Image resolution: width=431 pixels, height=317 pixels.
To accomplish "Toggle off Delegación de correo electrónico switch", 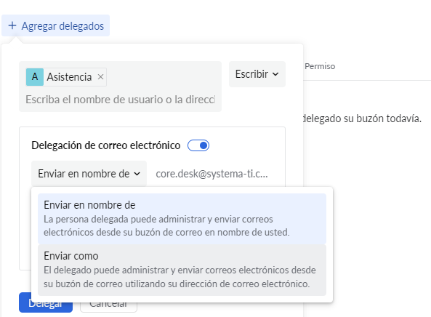I will (x=198, y=145).
